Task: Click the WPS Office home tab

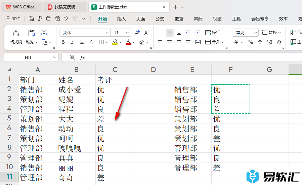Action: pyautogui.click(x=21, y=7)
